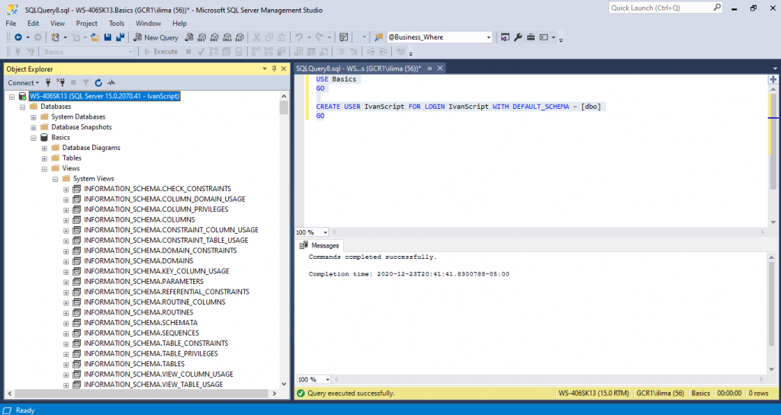
Task: Open Object Explorer window position dropdown arrow
Action: pos(265,69)
